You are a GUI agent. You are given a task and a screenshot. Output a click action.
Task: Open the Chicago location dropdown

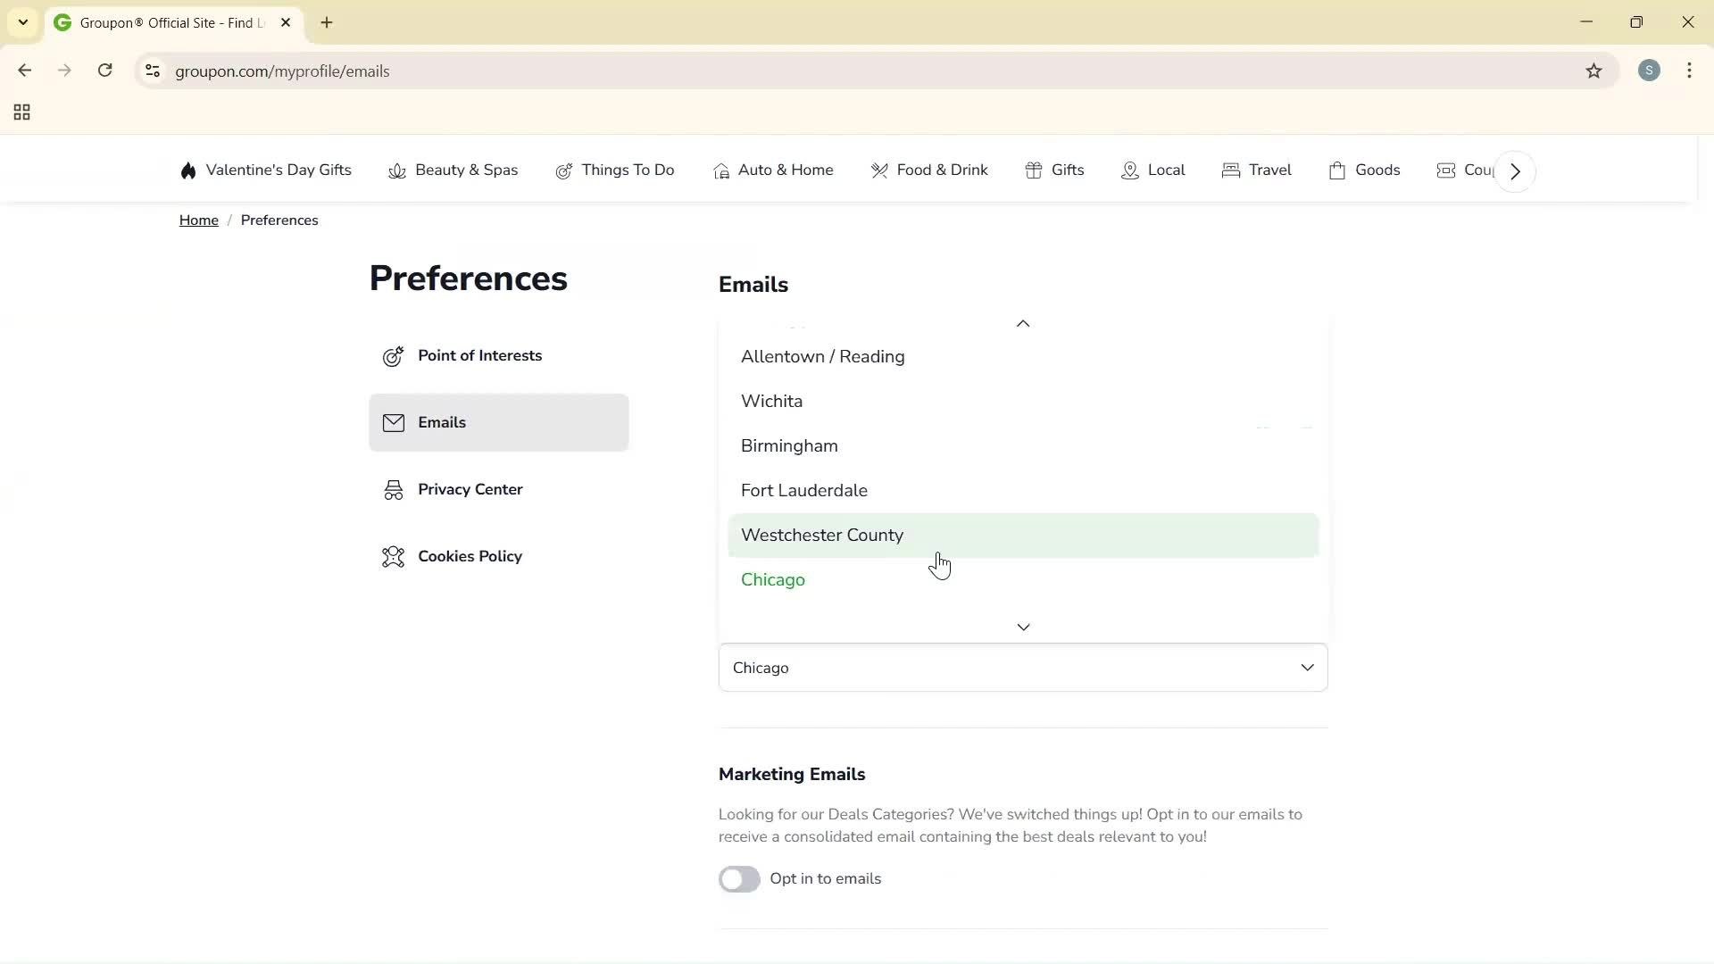[1023, 668]
